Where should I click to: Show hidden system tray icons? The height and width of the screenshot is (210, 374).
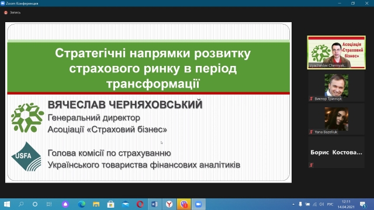coord(293,204)
